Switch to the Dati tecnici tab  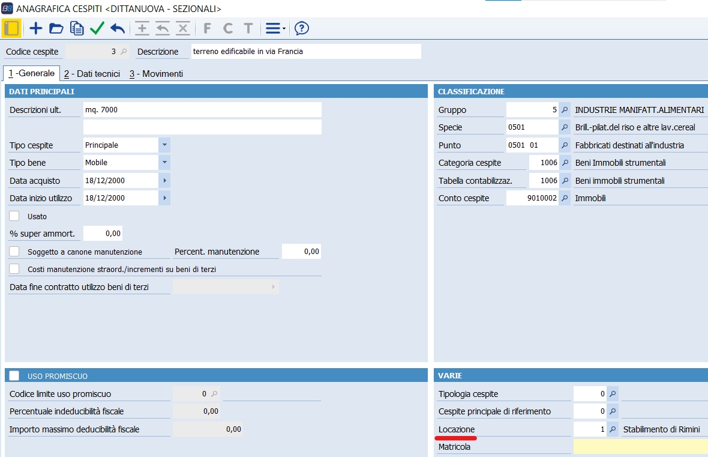[92, 74]
